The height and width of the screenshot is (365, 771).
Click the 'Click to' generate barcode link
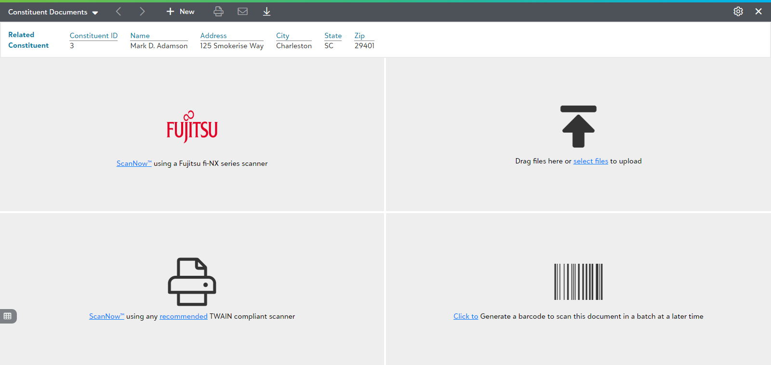pos(465,316)
